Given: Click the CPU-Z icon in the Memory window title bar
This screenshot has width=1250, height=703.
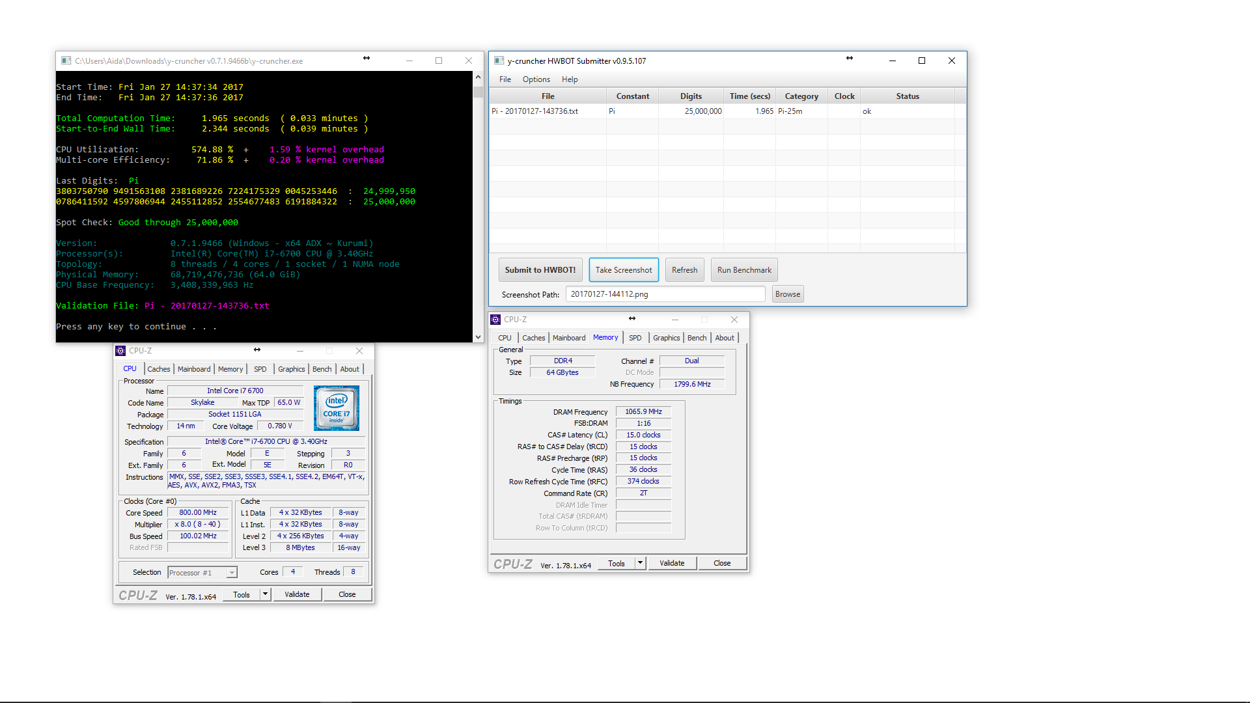Looking at the screenshot, I should pyautogui.click(x=495, y=320).
